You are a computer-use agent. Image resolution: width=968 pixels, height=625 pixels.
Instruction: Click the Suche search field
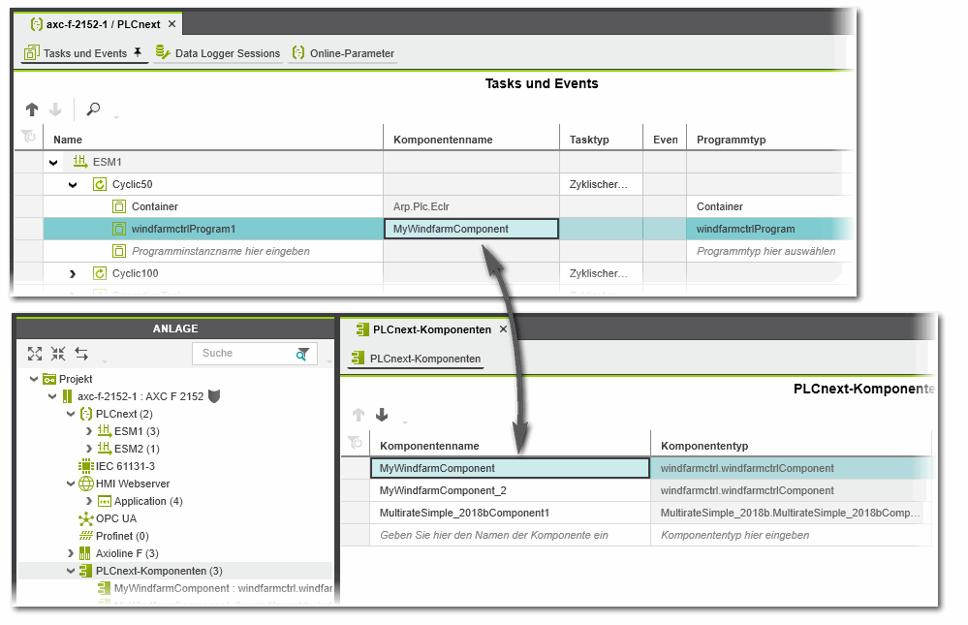(242, 354)
